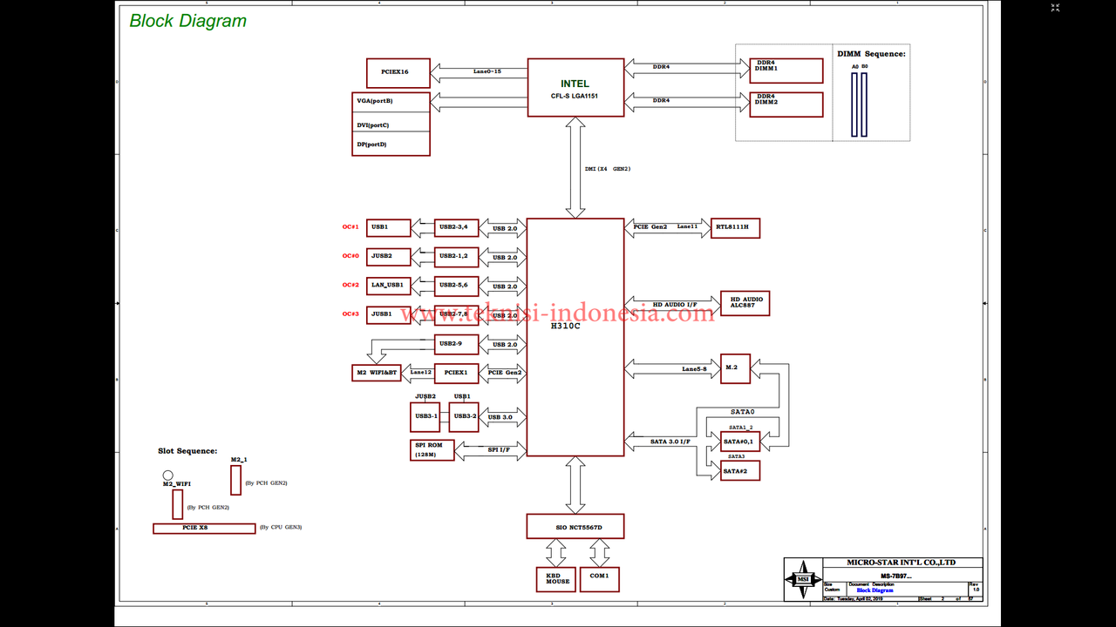Click the red OC#3 label

[x=350, y=313]
